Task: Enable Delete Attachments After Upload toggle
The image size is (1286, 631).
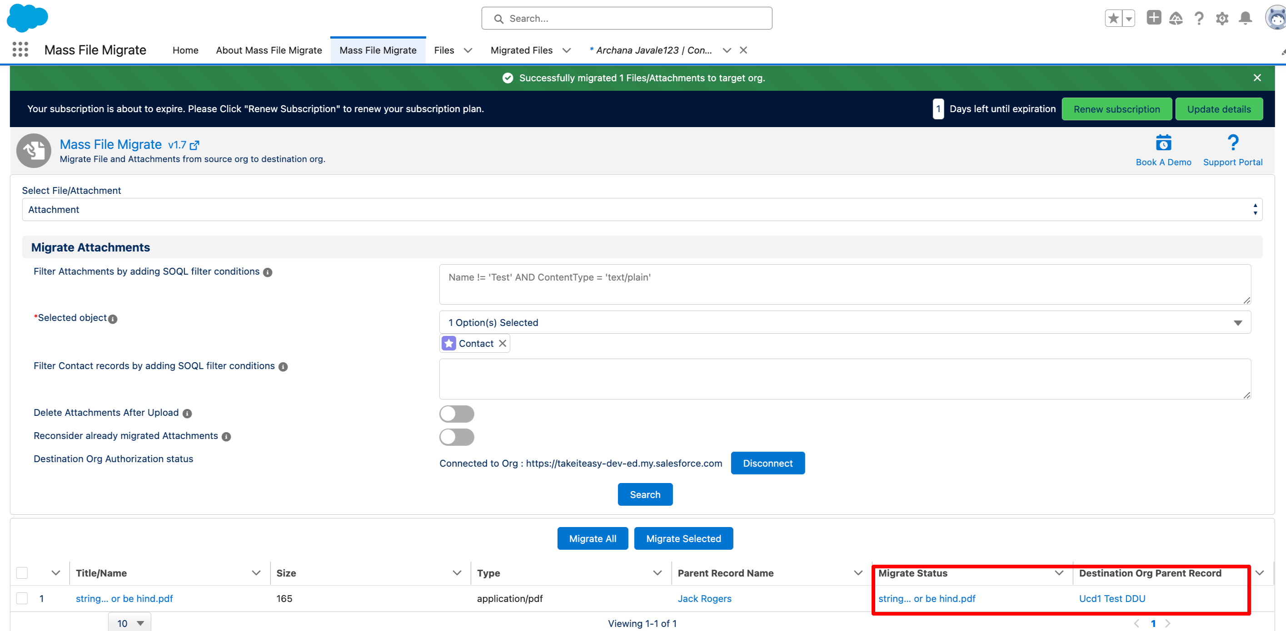Action: click(456, 414)
